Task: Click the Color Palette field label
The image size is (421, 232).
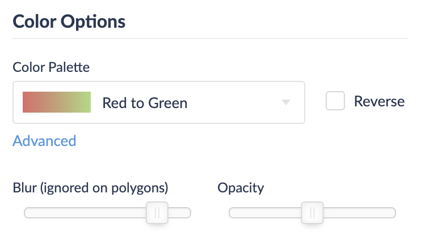Action: tap(51, 67)
